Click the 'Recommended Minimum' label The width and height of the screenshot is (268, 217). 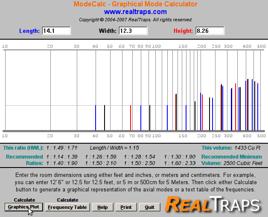232,157
